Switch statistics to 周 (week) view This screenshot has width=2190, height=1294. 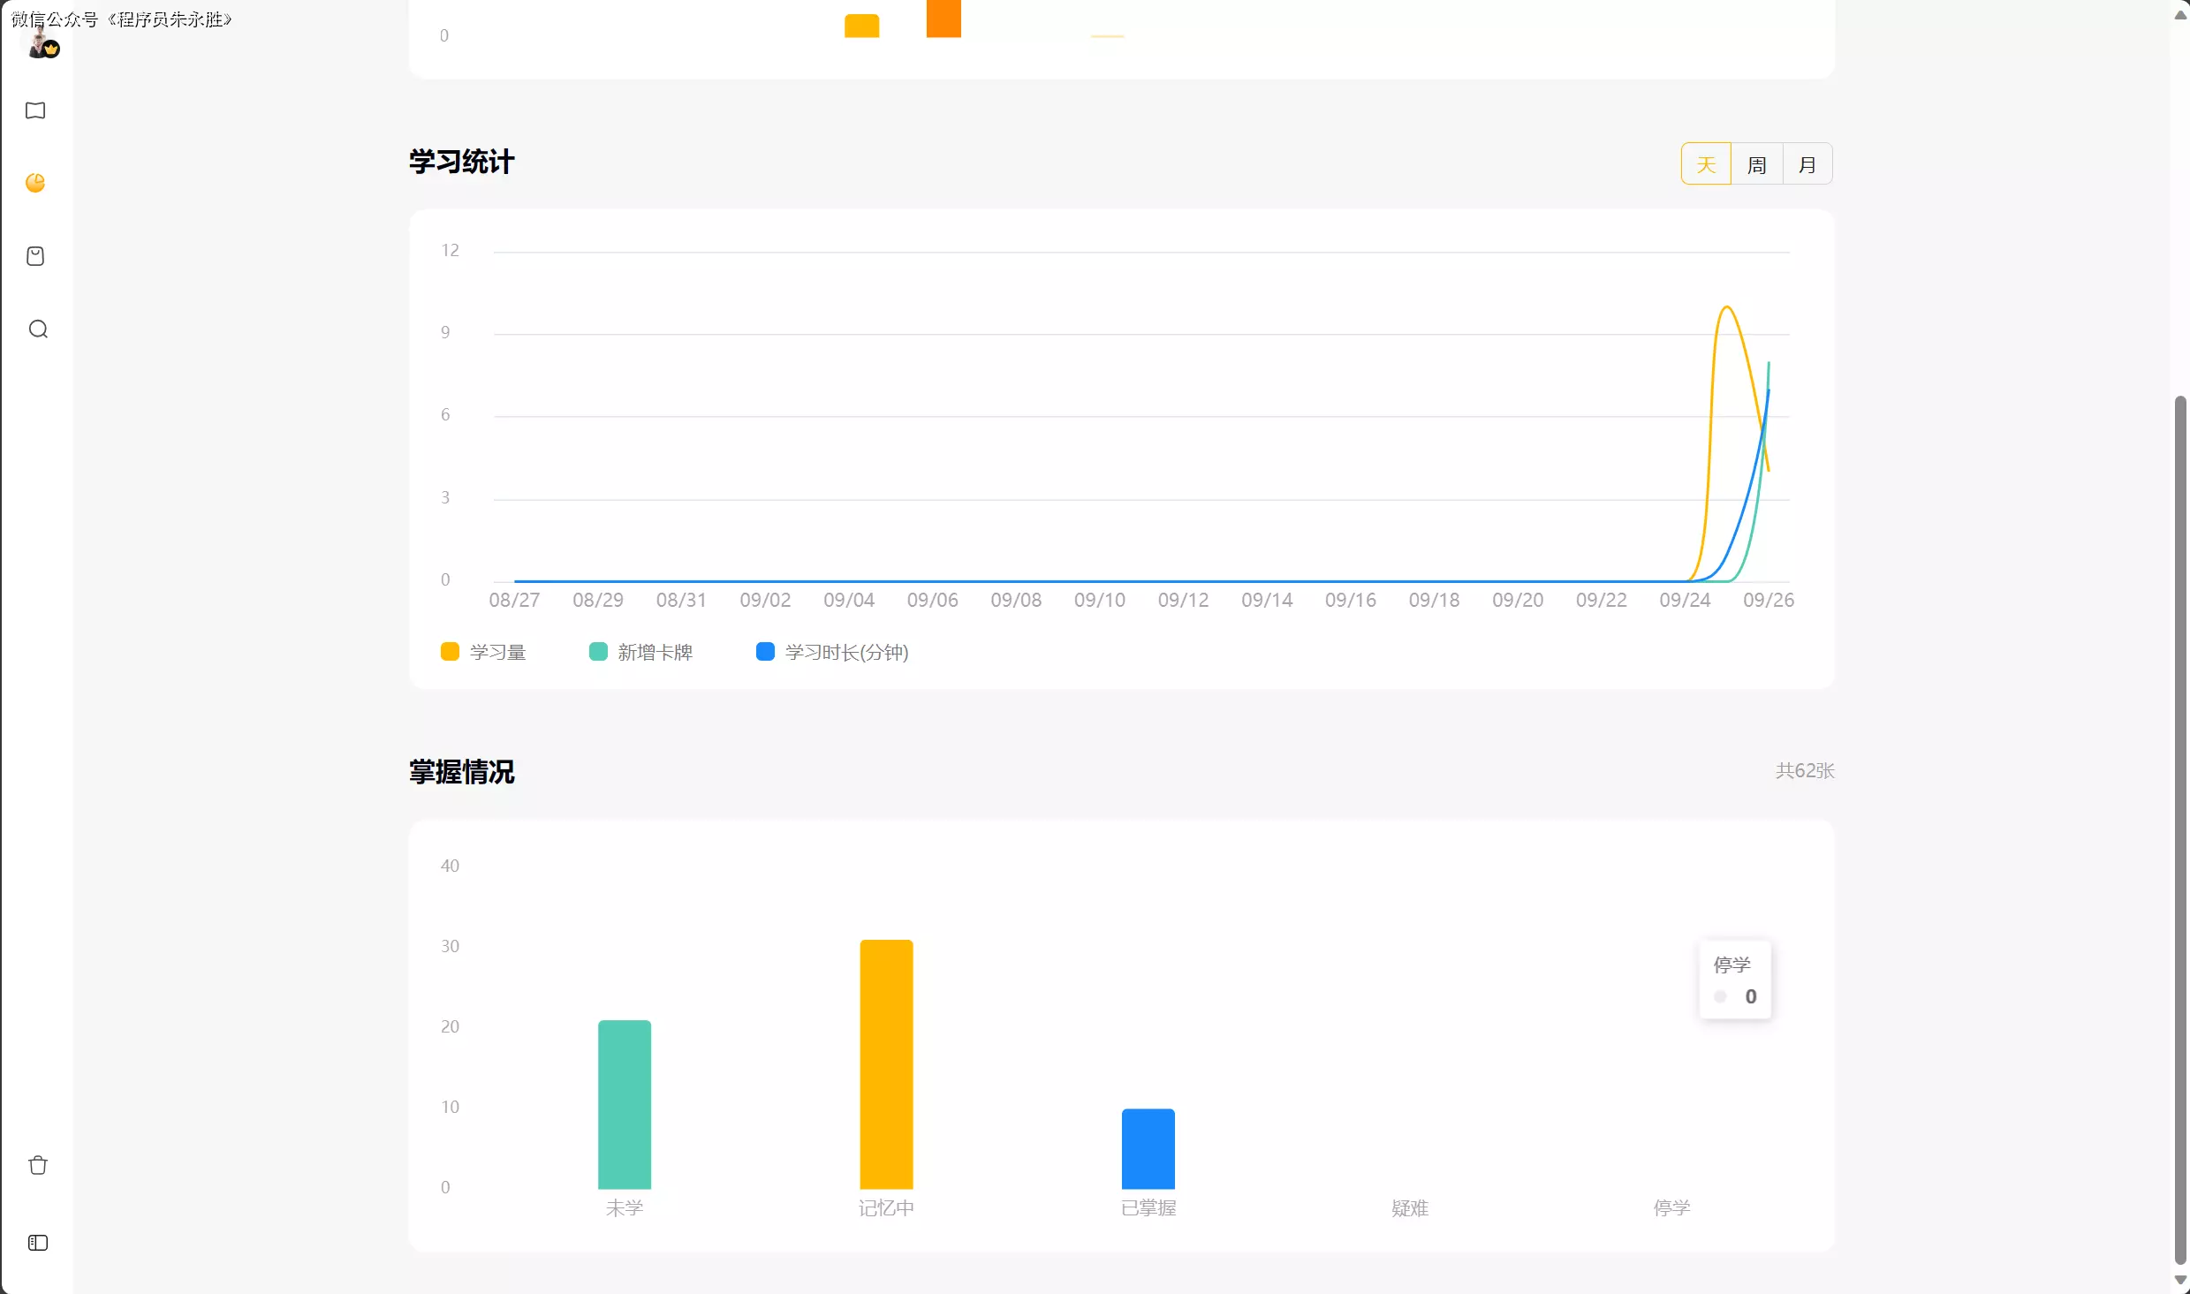point(1756,164)
